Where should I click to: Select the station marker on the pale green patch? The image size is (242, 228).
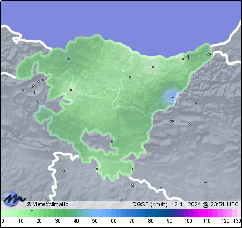[71, 90]
